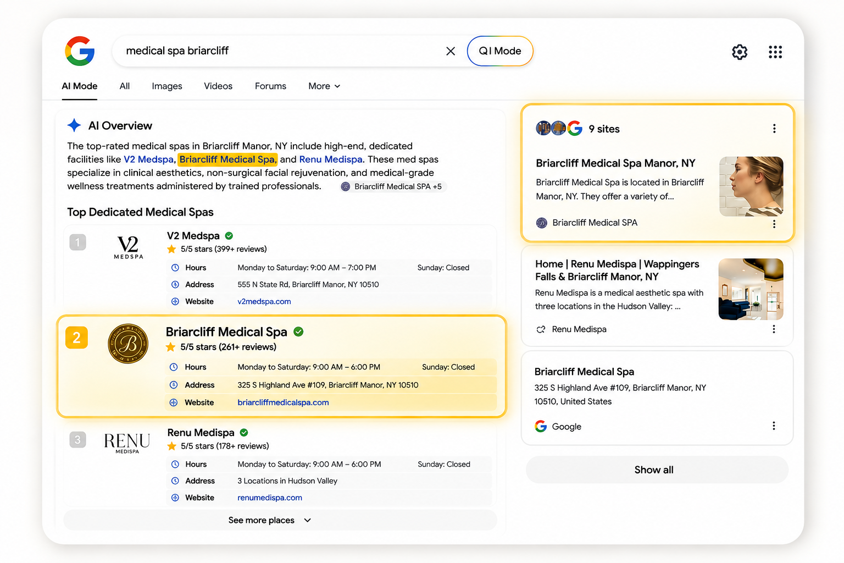This screenshot has height=563, width=844.
Task: Open the 9 sites three-dot menu
Action: tap(774, 129)
